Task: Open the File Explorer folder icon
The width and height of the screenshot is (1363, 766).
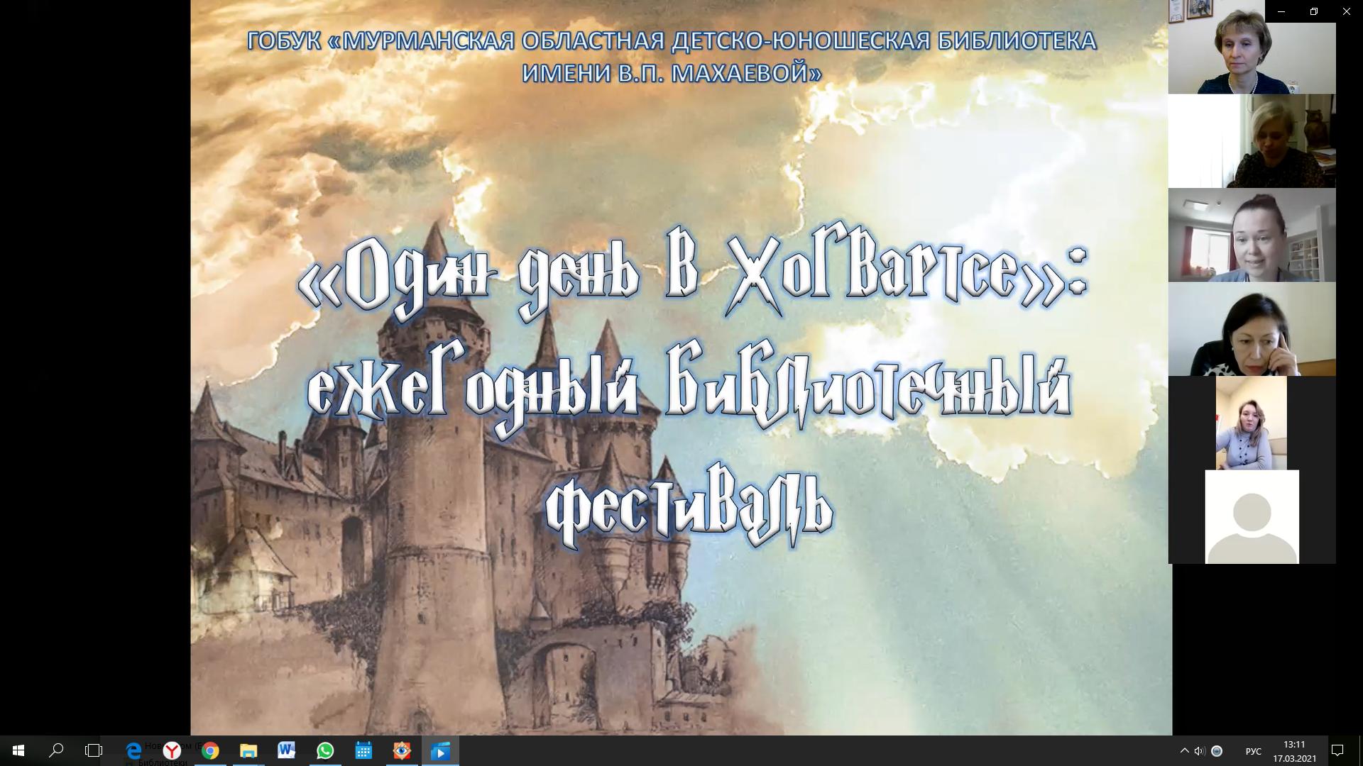Action: click(248, 750)
